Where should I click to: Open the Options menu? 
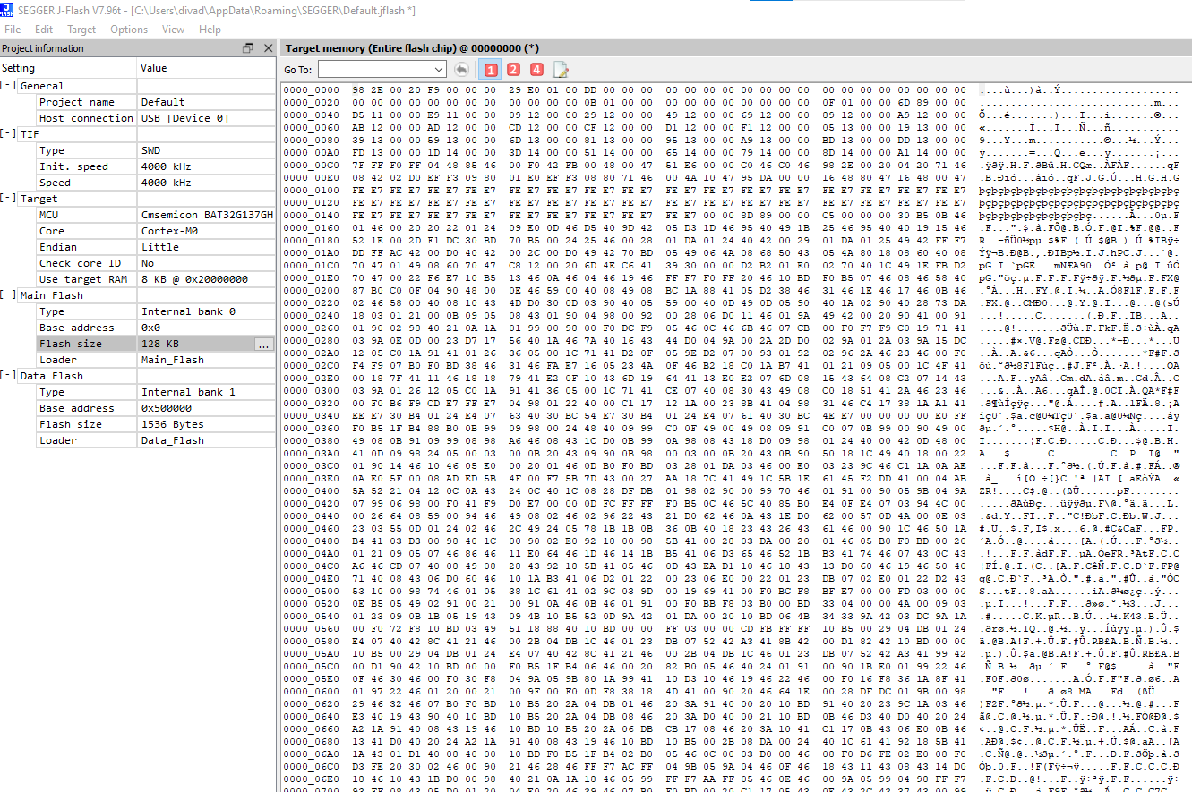click(129, 30)
